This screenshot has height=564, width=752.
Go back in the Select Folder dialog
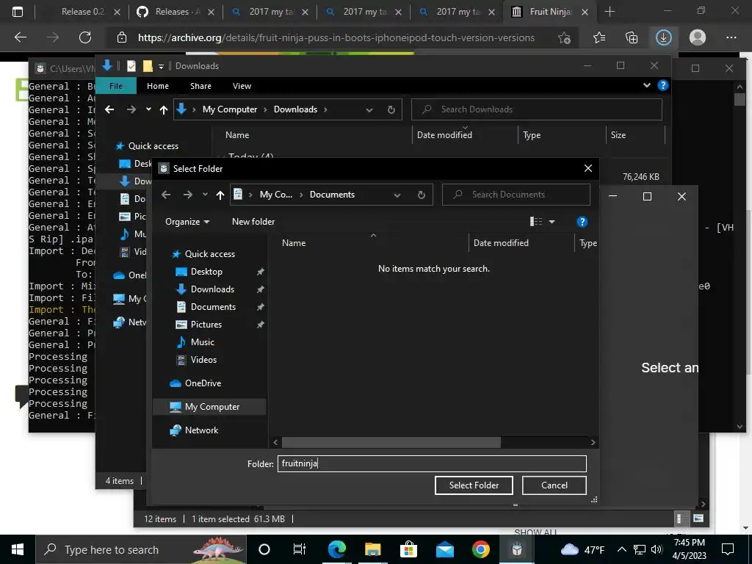click(x=166, y=194)
